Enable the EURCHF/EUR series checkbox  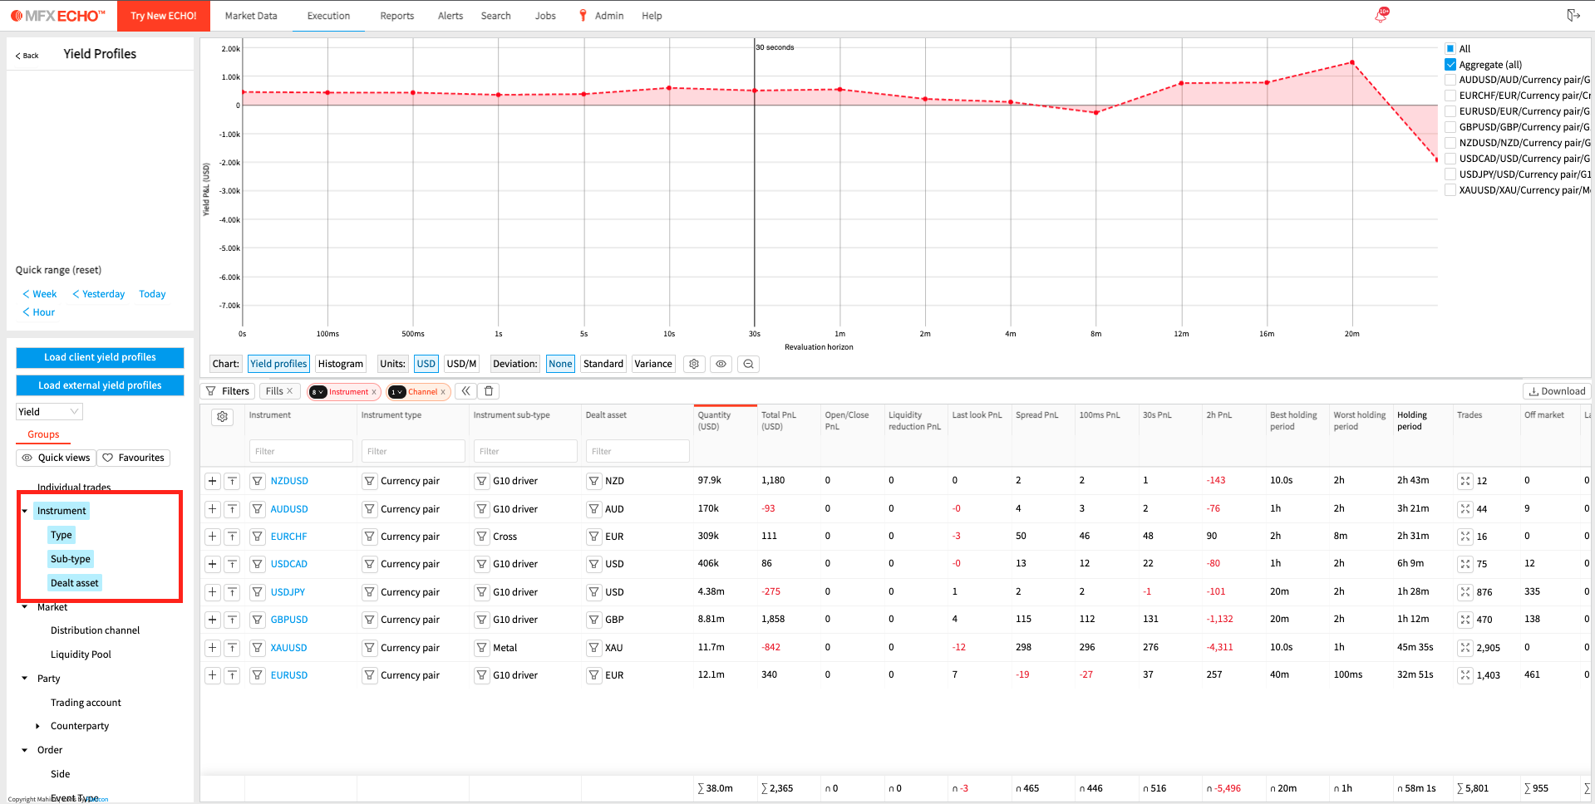[x=1450, y=96]
